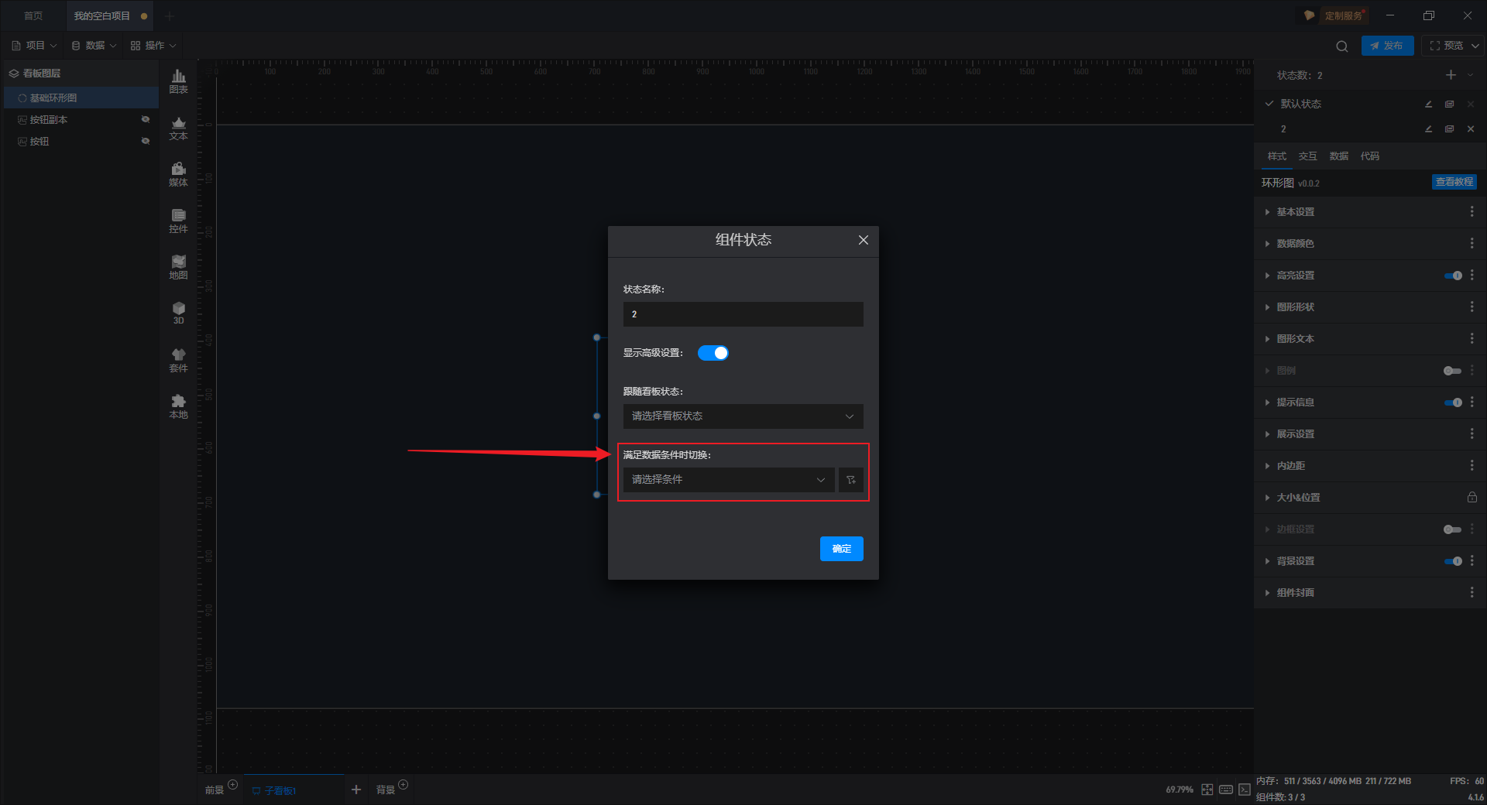Open the 数据 menu
The height and width of the screenshot is (805, 1487).
(94, 46)
